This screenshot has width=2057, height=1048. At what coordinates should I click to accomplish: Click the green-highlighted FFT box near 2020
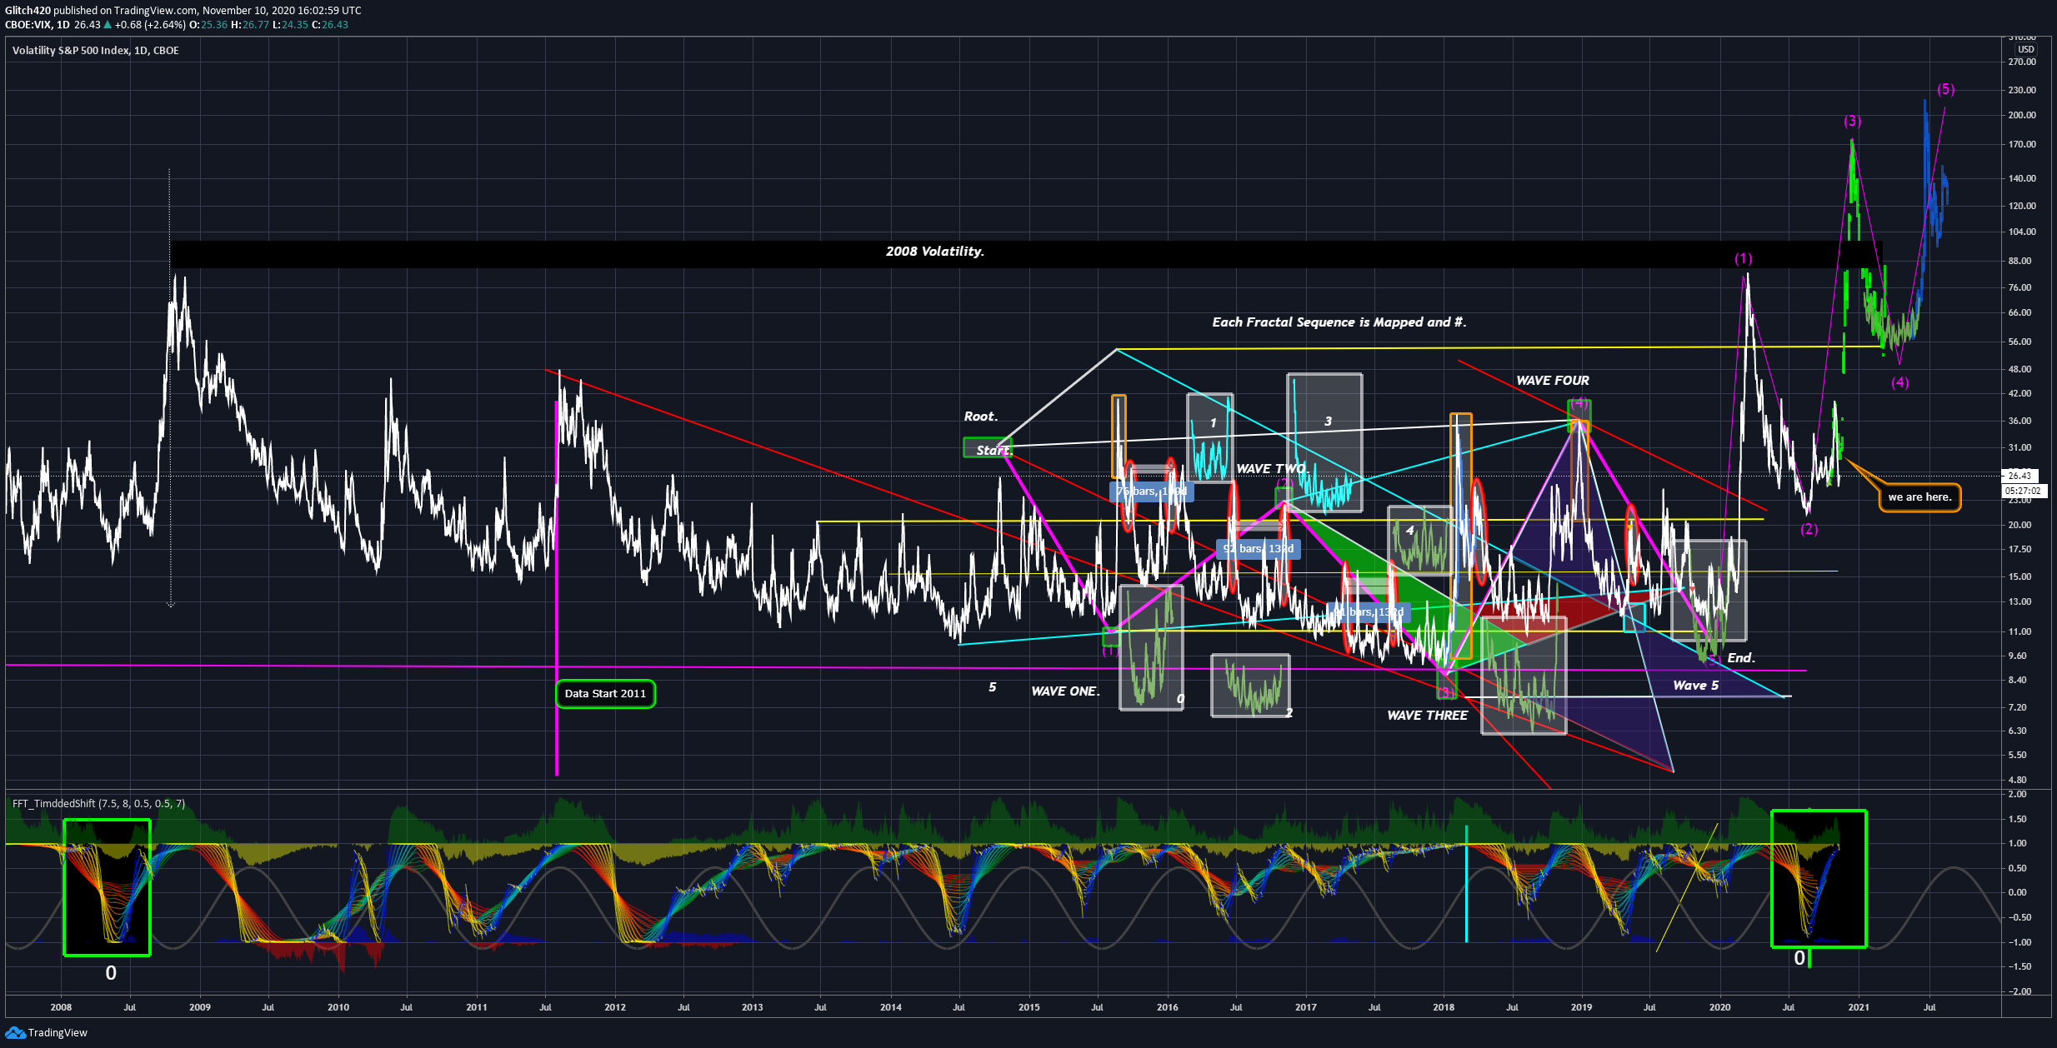click(1819, 878)
